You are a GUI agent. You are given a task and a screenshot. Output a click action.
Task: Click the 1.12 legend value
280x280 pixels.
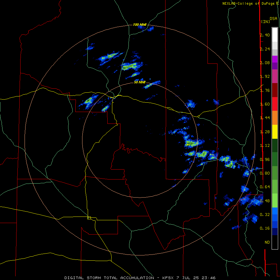click(x=265, y=146)
